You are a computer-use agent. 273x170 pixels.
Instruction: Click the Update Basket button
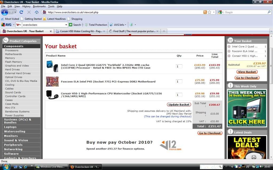click(179, 105)
